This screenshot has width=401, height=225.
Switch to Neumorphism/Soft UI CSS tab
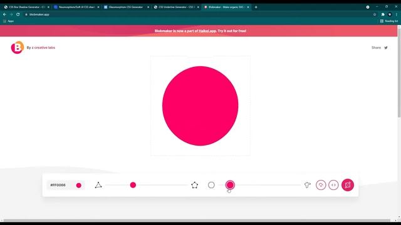coord(76,7)
